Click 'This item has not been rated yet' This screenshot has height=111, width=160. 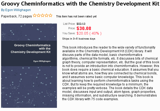pyautogui.click(x=76, y=16)
